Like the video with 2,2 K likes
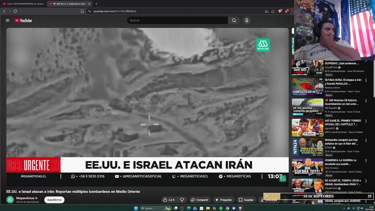Screen dimensions: 375x211 pos(169,200)
